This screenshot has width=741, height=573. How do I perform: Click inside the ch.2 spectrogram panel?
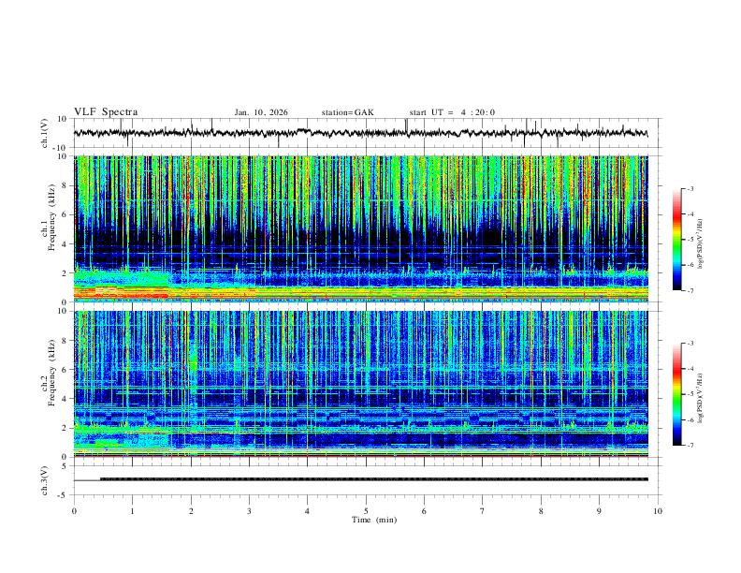[x=361, y=384]
